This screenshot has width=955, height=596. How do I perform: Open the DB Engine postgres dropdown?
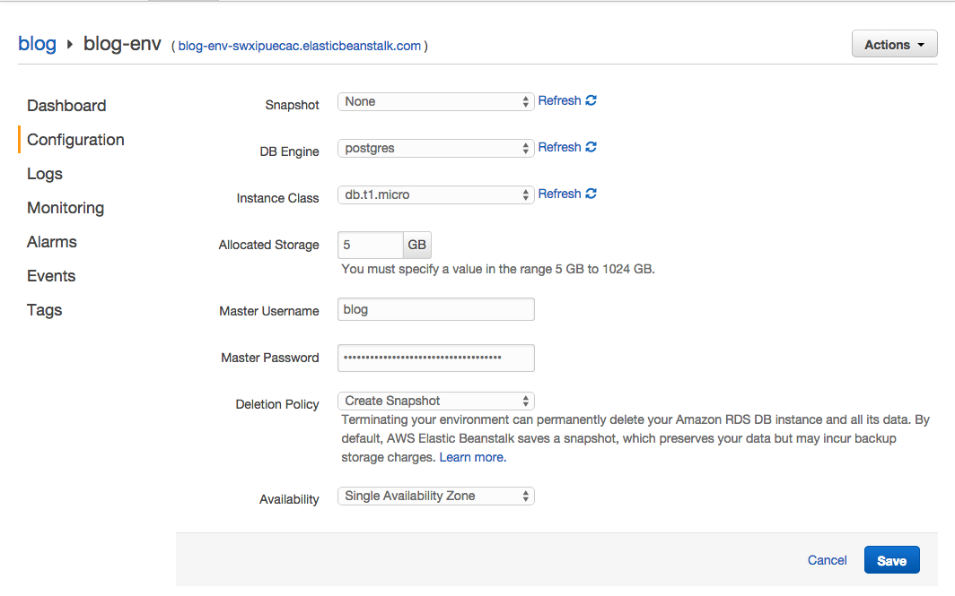(x=436, y=149)
